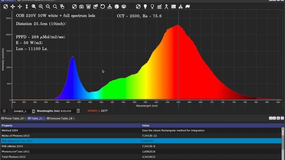285x160 pixels.
Task: Click the 'PPFD - 268 µMol/m2/sec' annotation
Action: (x=41, y=37)
